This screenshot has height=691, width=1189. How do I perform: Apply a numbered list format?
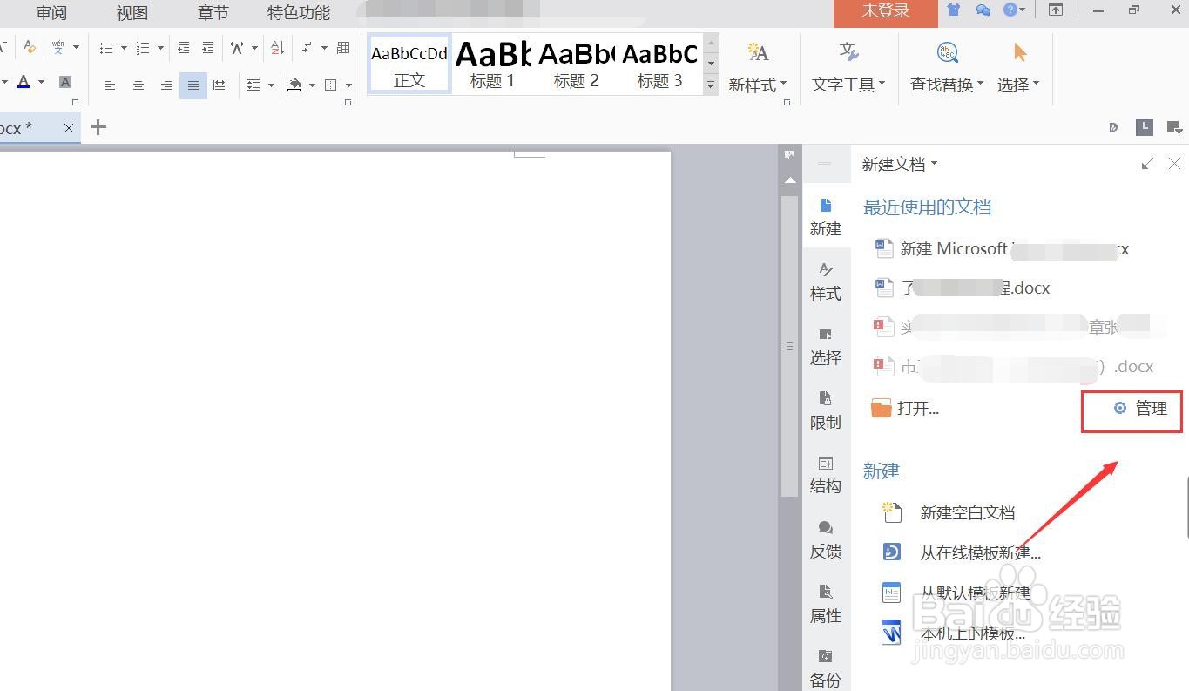[x=143, y=48]
